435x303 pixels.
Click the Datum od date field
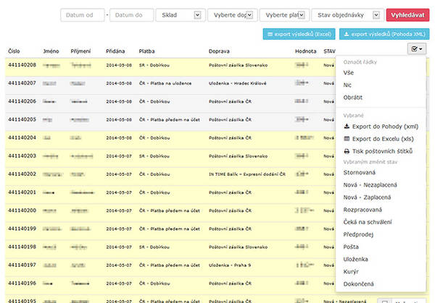tap(83, 15)
